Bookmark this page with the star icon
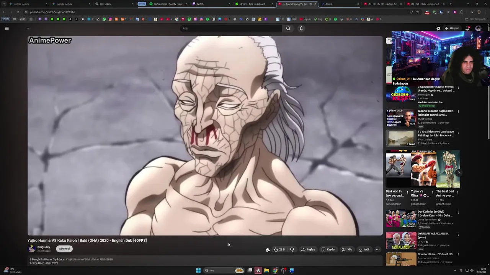 click(x=418, y=12)
